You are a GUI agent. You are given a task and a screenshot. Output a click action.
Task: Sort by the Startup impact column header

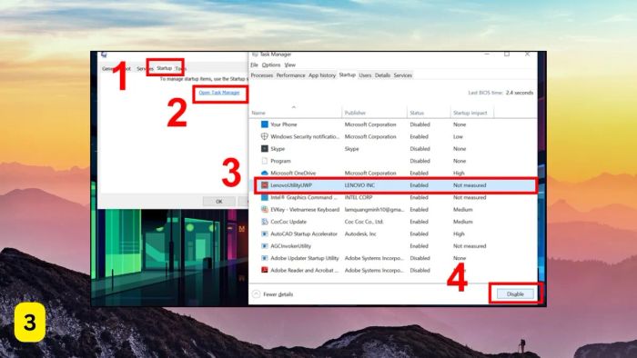pos(470,113)
